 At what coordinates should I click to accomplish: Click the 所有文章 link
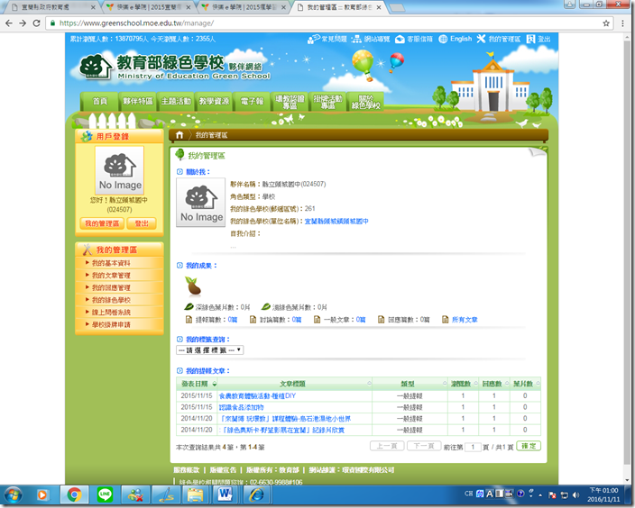click(465, 319)
